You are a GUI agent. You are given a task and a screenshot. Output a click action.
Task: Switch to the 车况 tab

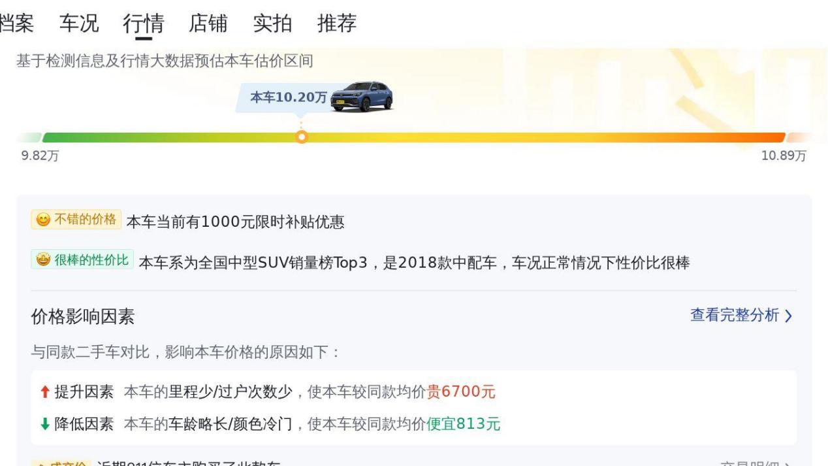click(79, 24)
